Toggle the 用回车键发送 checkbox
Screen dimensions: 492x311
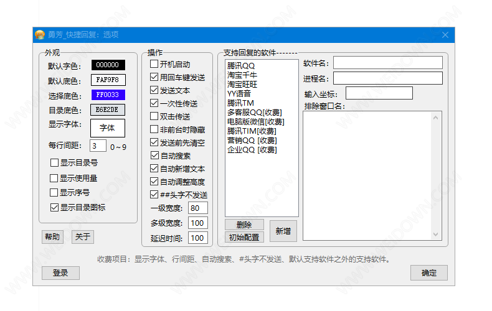click(x=154, y=78)
